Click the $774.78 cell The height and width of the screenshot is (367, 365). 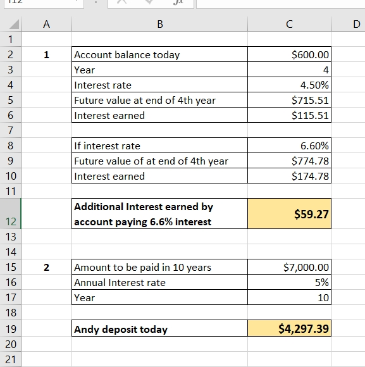[289, 161]
